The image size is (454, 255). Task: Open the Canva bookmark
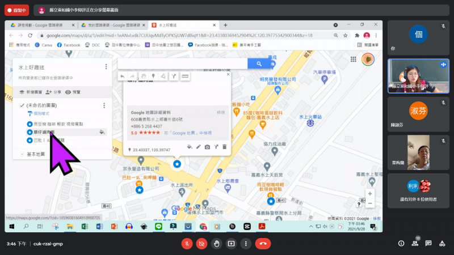pyautogui.click(x=44, y=45)
